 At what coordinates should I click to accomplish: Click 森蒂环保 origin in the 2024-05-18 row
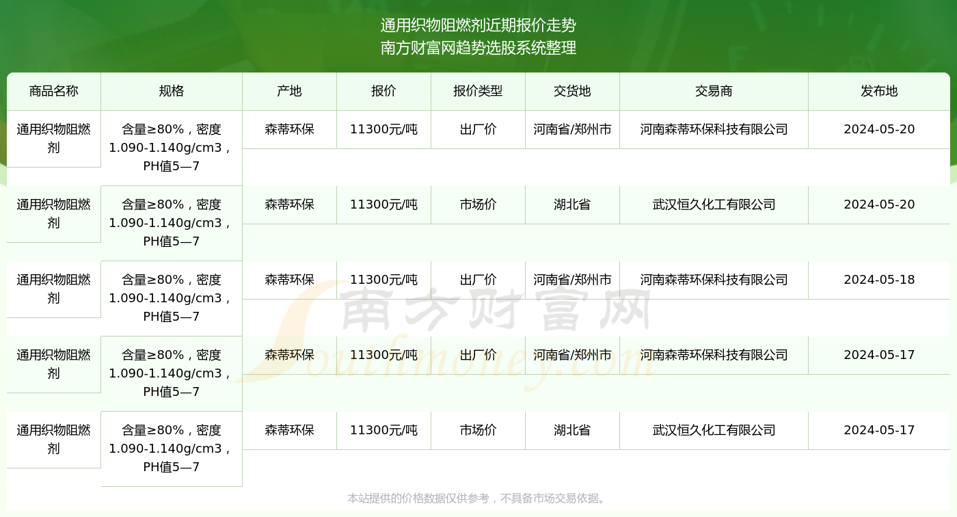pos(290,280)
